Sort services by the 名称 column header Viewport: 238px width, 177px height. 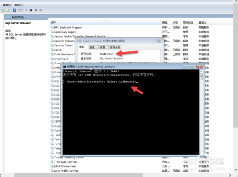pos(105,23)
